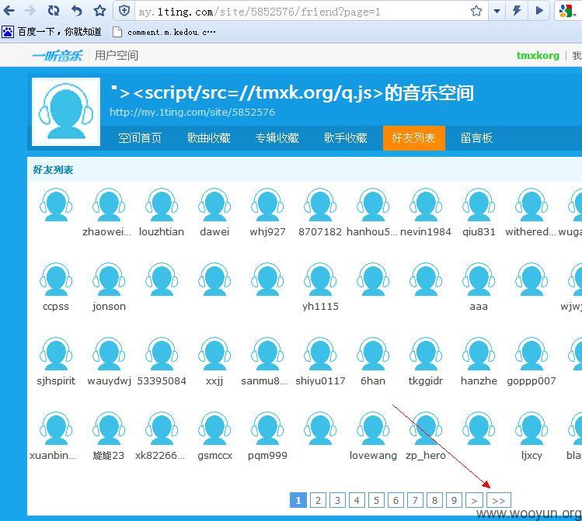The image size is (582, 521).
Task: Open sjhspirit's avatar icon
Action: tap(56, 354)
